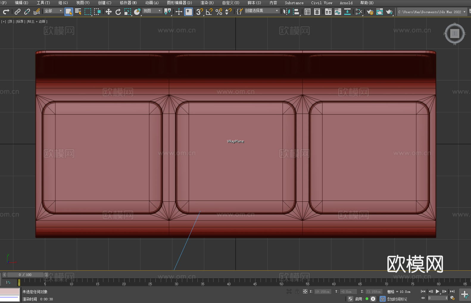The width and height of the screenshot is (471, 303).
Task: Toggle Select and Manipulate crosshair icon
Action: [x=179, y=12]
